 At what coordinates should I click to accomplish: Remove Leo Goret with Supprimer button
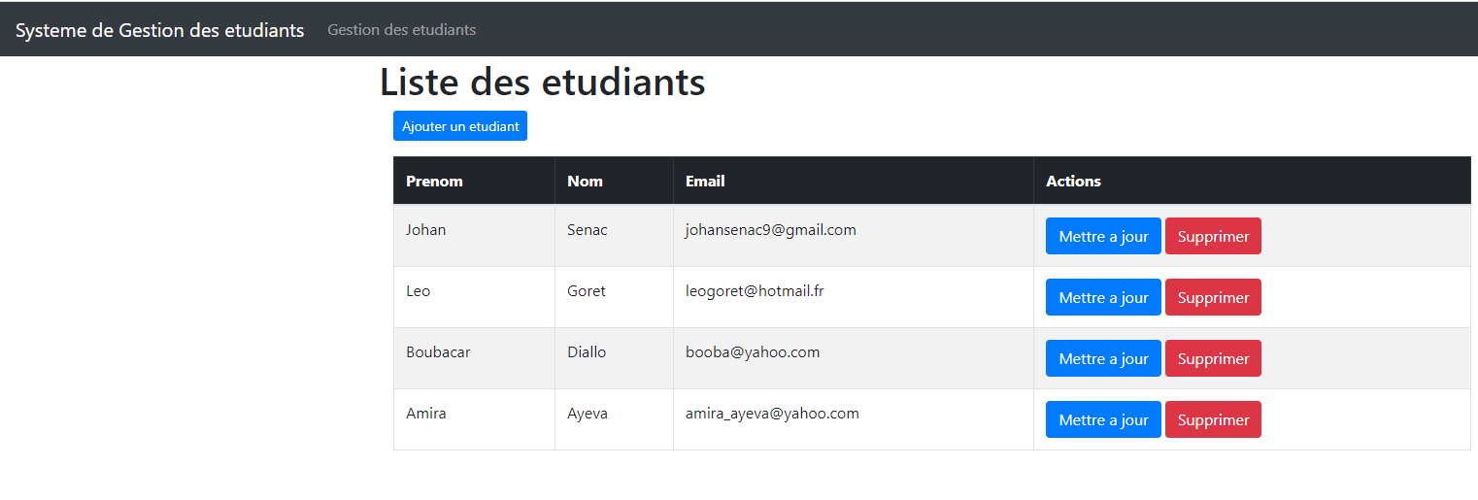coord(1213,297)
